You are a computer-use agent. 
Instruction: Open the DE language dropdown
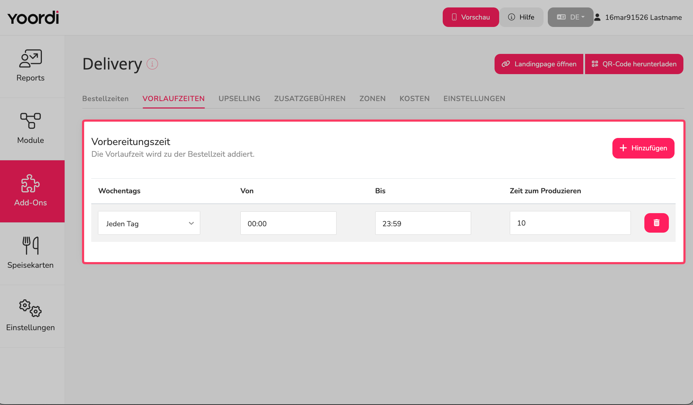click(x=571, y=17)
